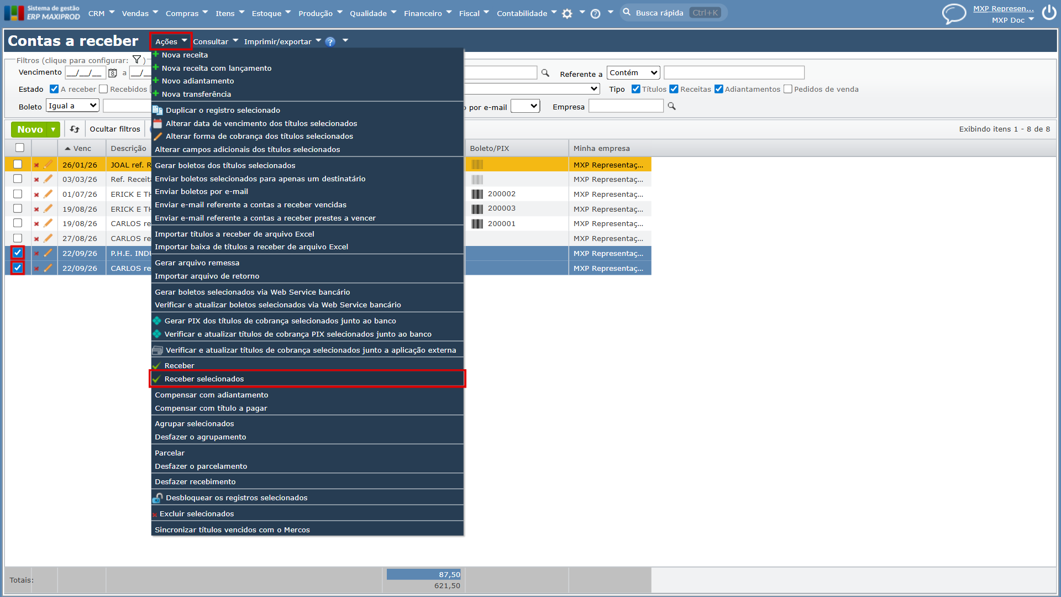
Task: Toggle the Títulos type checkbox
Action: (636, 89)
